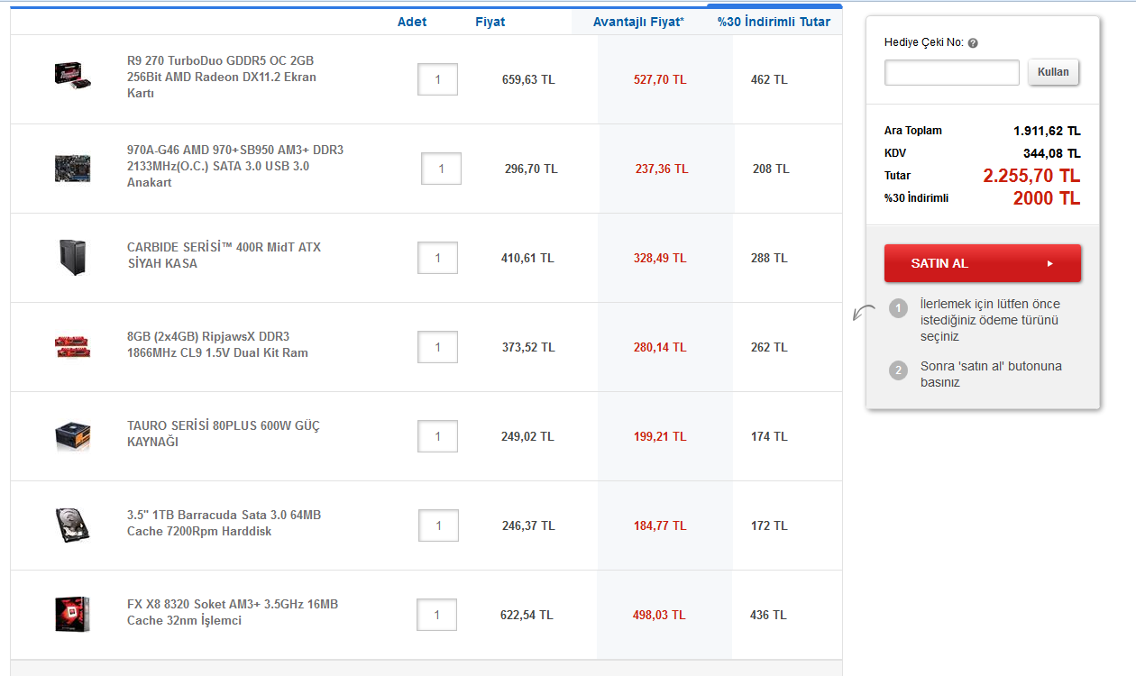
Task: Click the price 296,70 TL
Action: point(531,169)
